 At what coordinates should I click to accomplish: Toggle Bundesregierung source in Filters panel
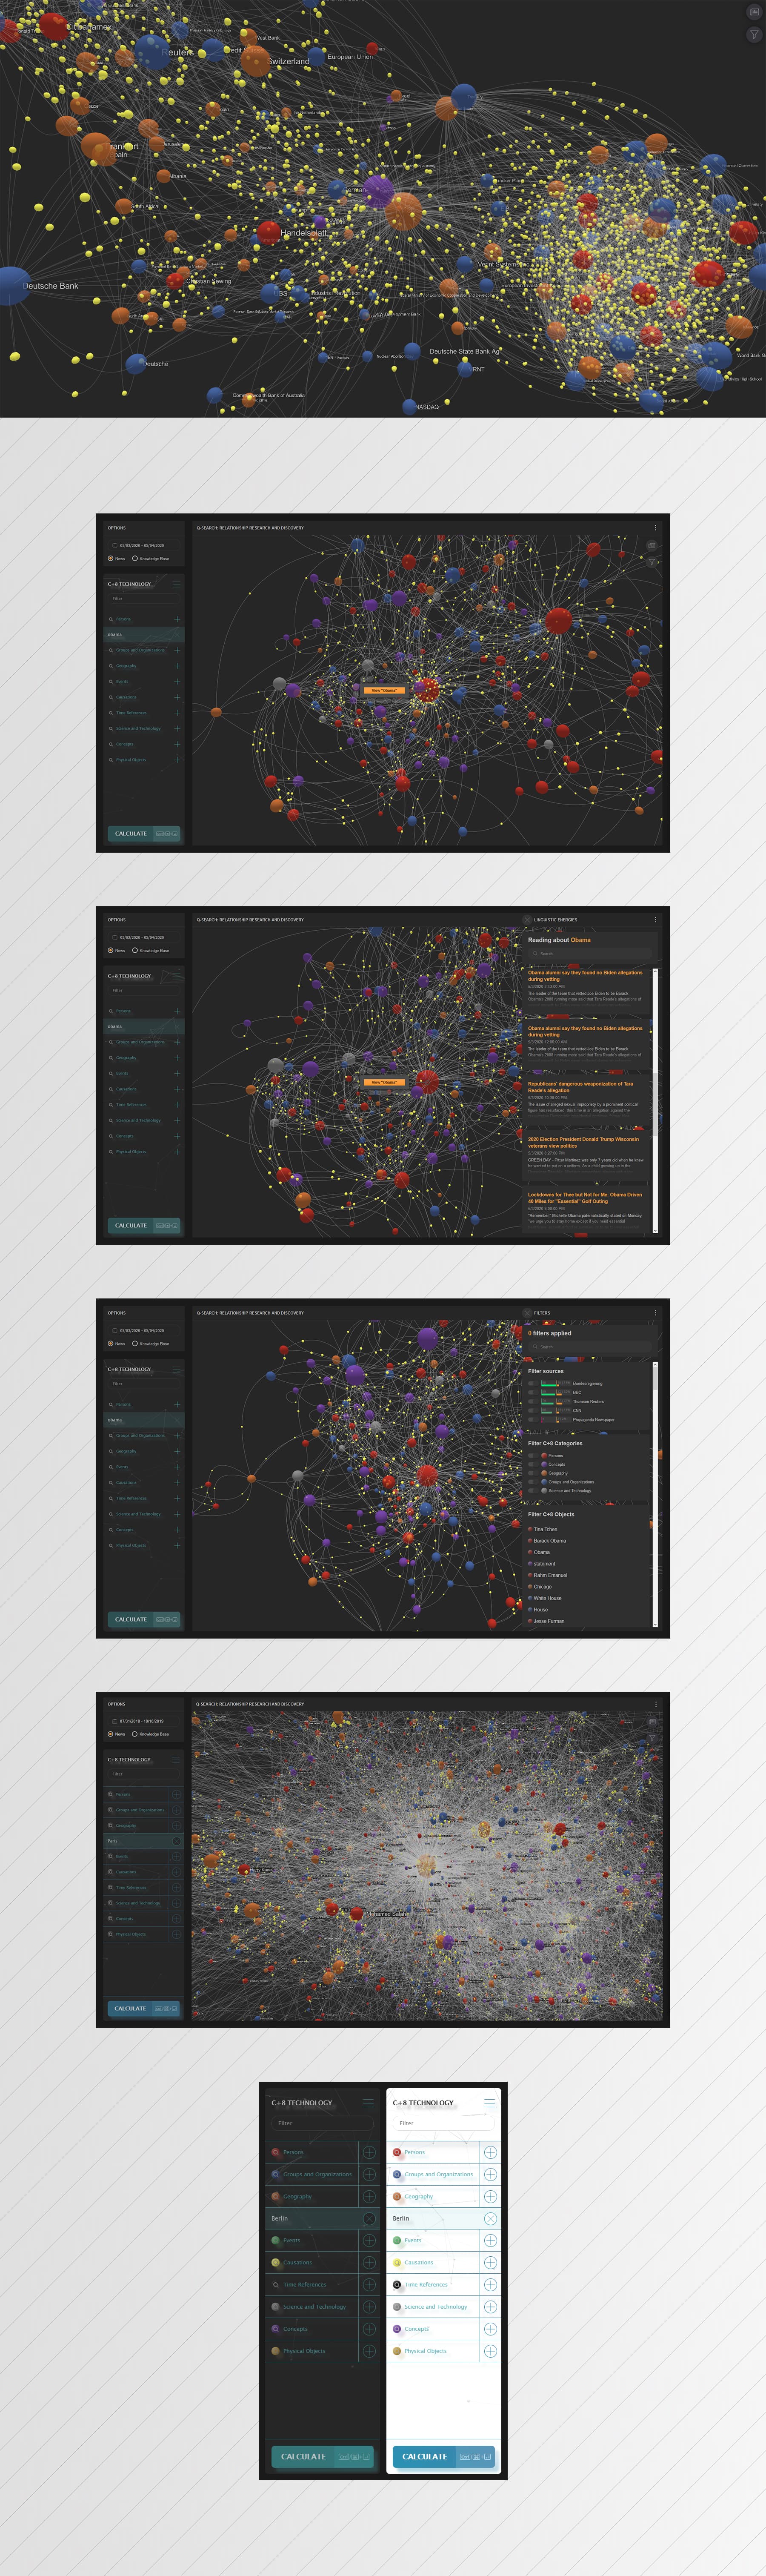(x=532, y=1383)
